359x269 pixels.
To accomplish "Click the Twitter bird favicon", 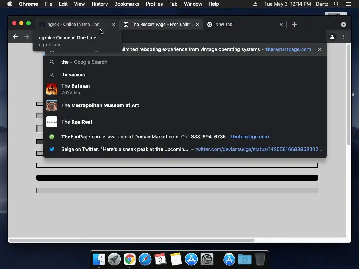I will (x=52, y=149).
